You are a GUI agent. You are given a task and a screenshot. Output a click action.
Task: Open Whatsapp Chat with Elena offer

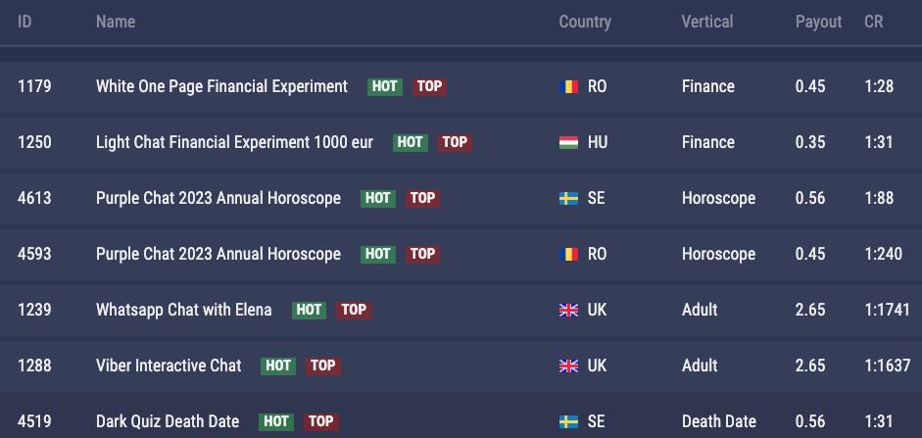183,310
